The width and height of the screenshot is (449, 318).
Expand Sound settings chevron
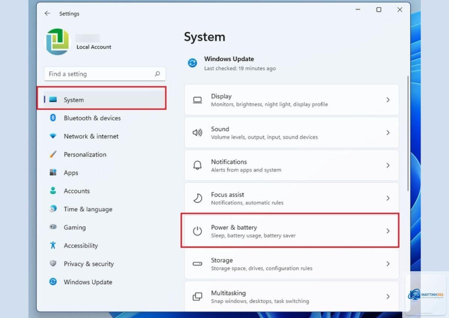388,132
